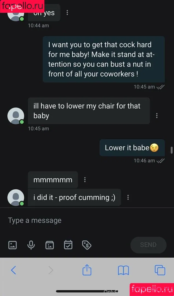Open three-dot menu next to 'mmmmmm'
Screen dimensions: 174x296
(x=85, y=180)
